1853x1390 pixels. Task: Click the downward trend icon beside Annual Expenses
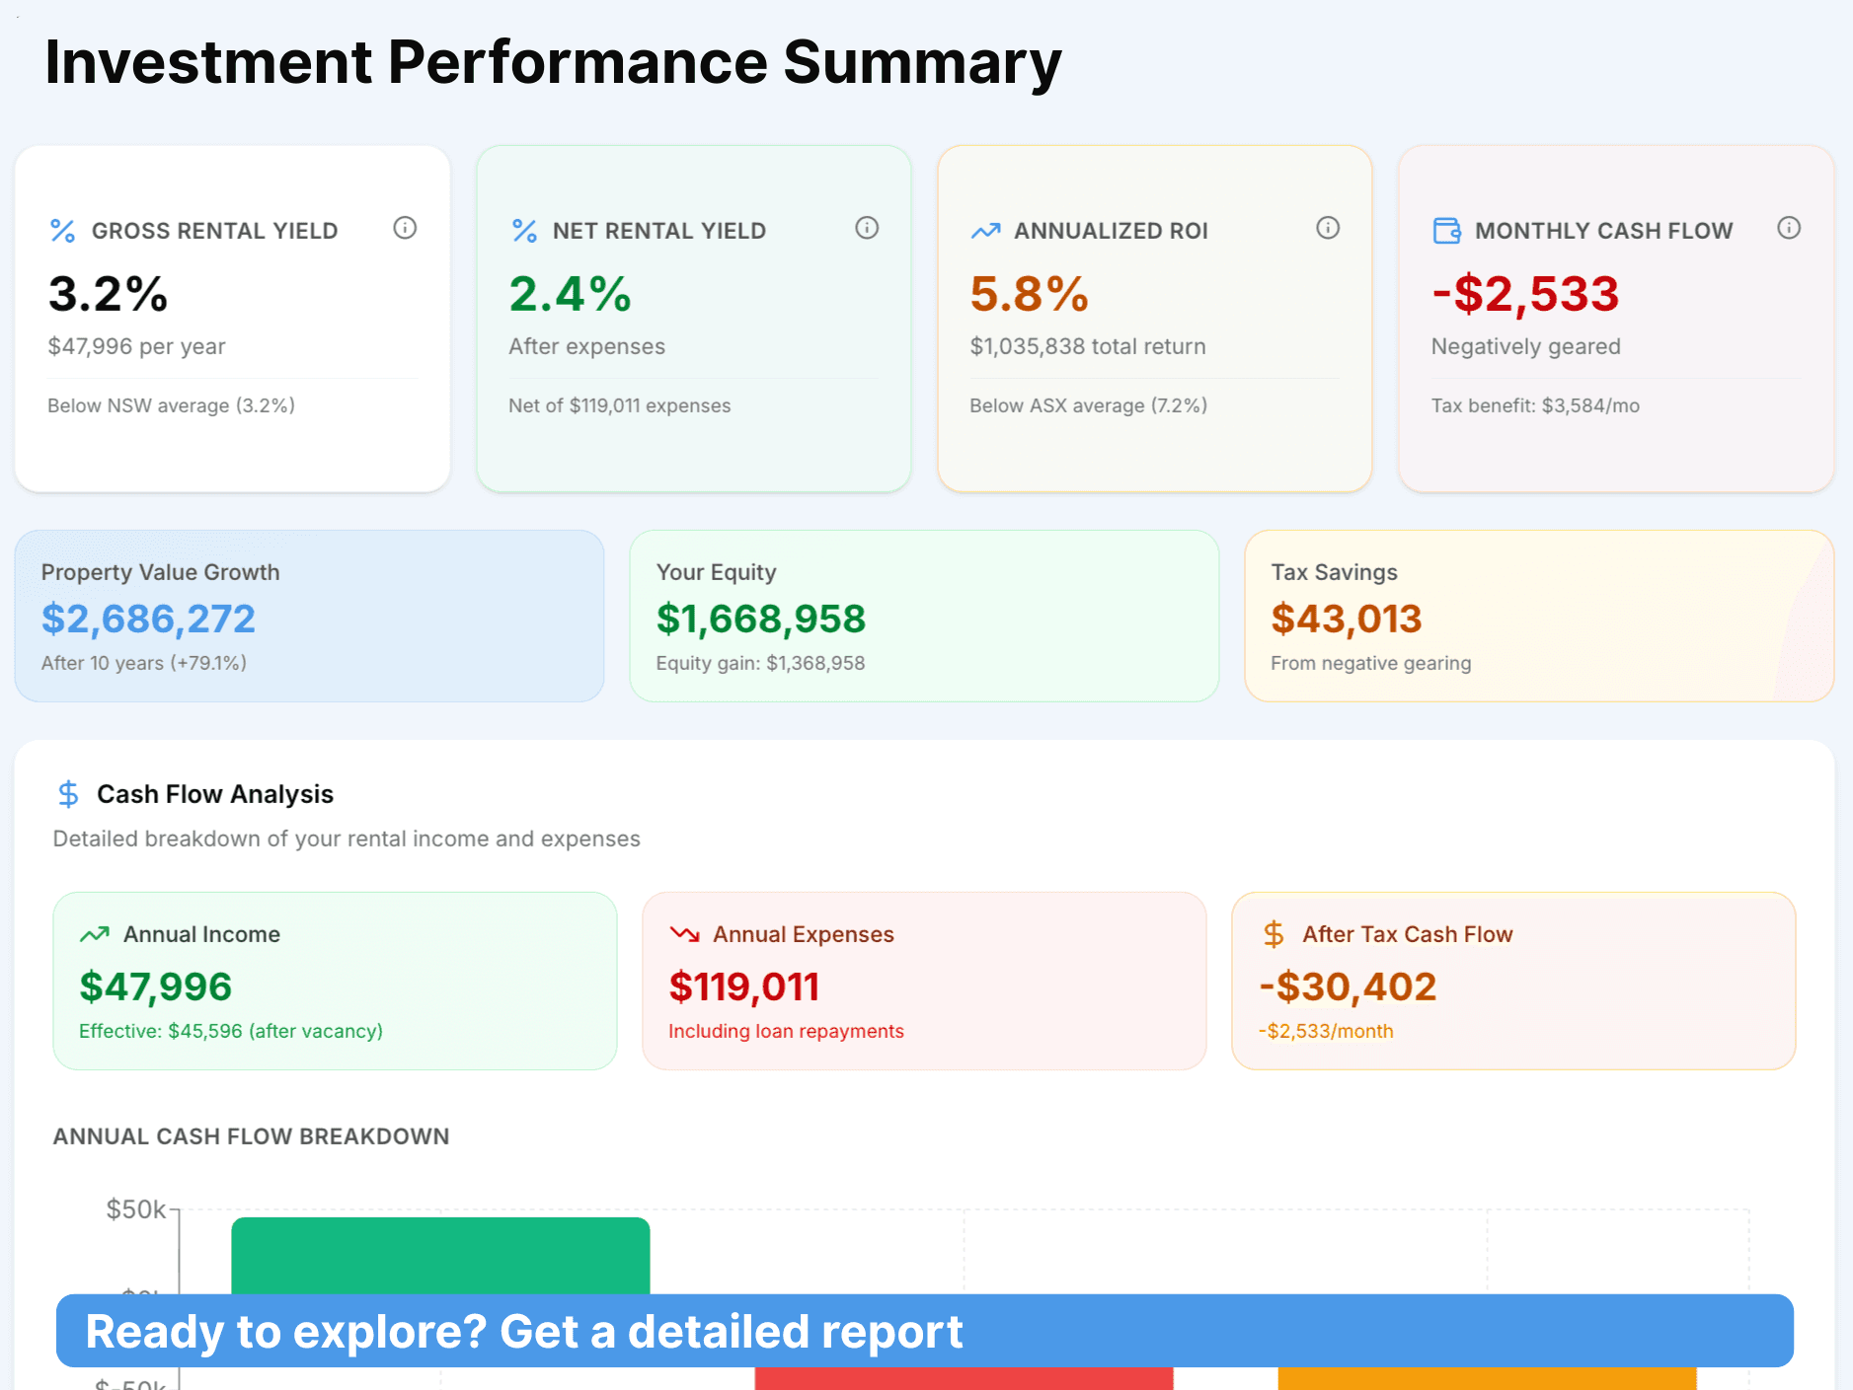684,934
